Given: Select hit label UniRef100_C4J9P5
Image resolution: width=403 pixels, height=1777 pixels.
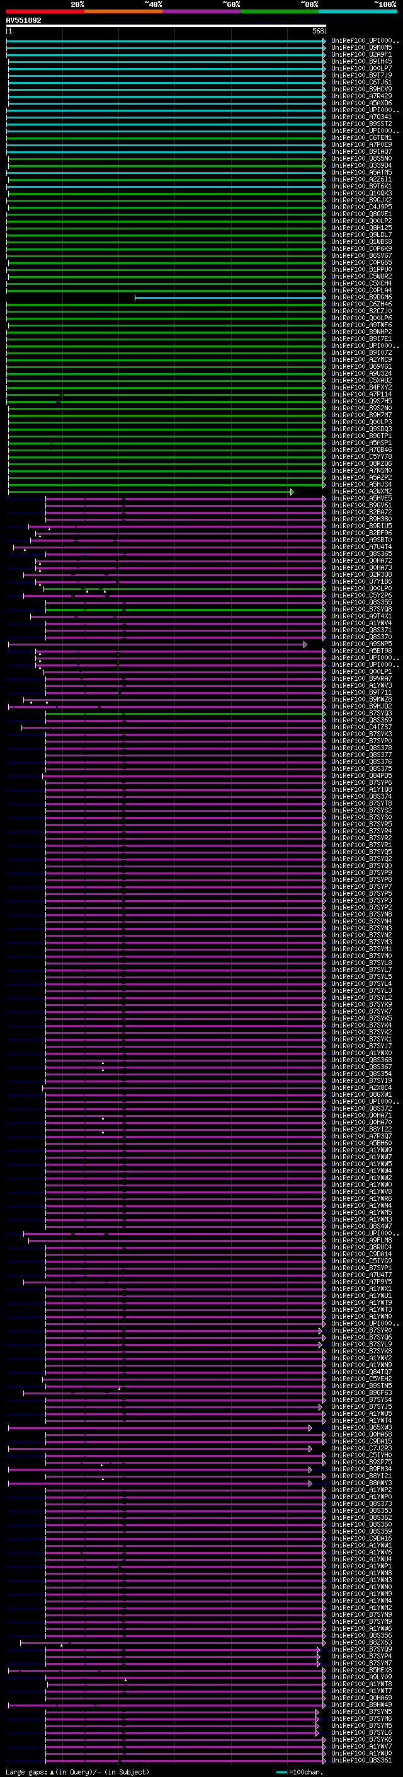Looking at the screenshot, I should tap(361, 207).
